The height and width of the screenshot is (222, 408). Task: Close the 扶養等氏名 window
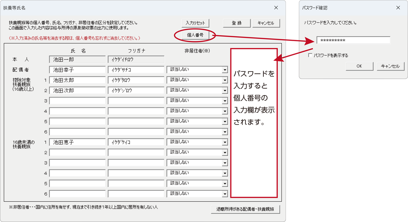276,7
